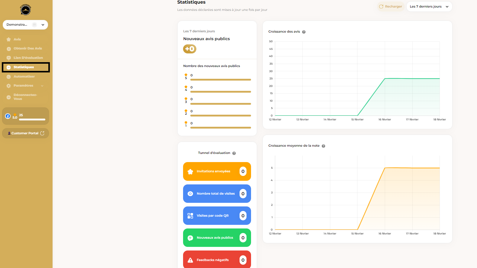Click the help icon beside Croissance des avis
Viewport: 477px width, 268px height.
[304, 32]
